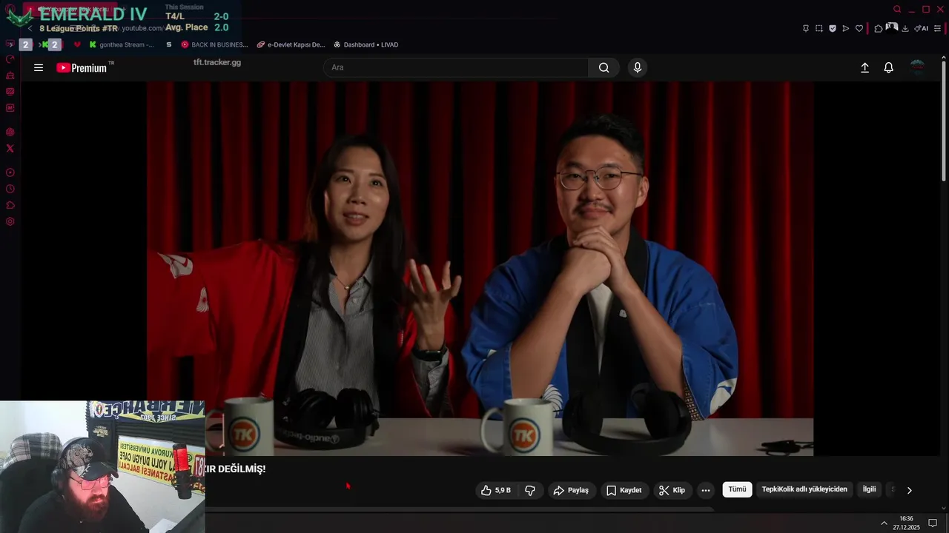This screenshot has width=949, height=533.
Task: Create a clip with the Klip button
Action: coord(672,490)
